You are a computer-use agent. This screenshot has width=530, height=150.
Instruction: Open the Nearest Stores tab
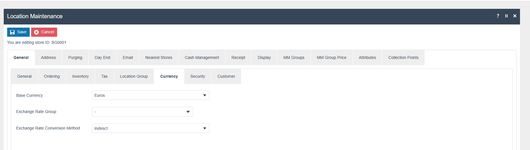(x=159, y=57)
